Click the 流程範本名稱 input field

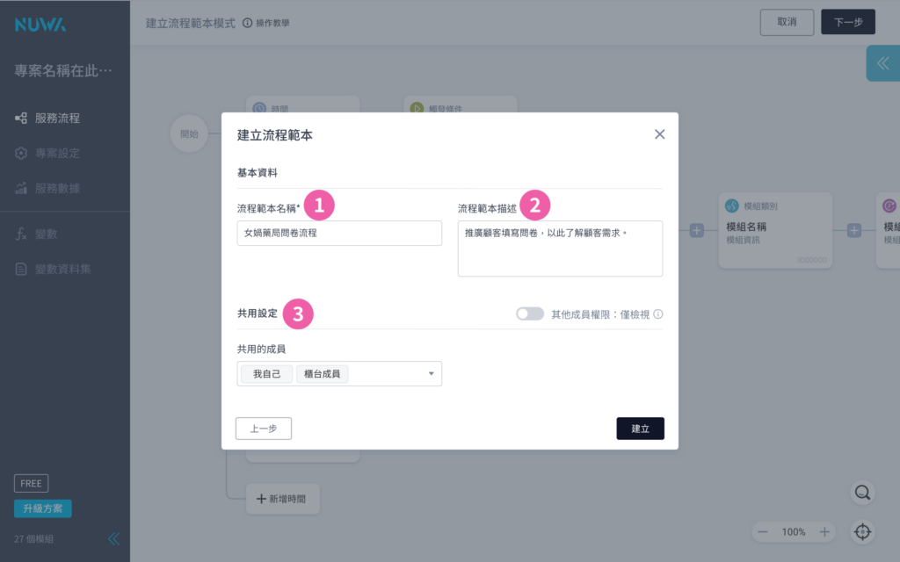339,234
